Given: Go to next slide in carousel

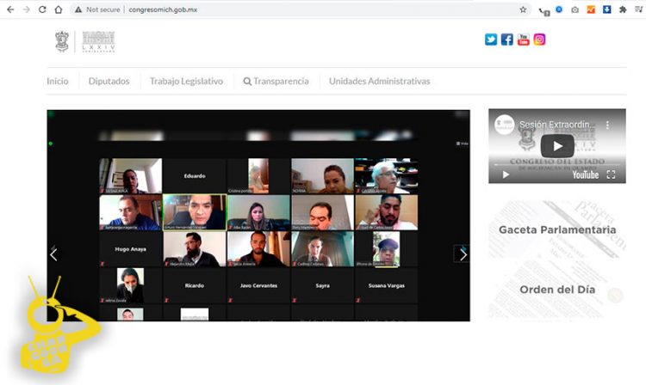Looking at the screenshot, I should (463, 254).
